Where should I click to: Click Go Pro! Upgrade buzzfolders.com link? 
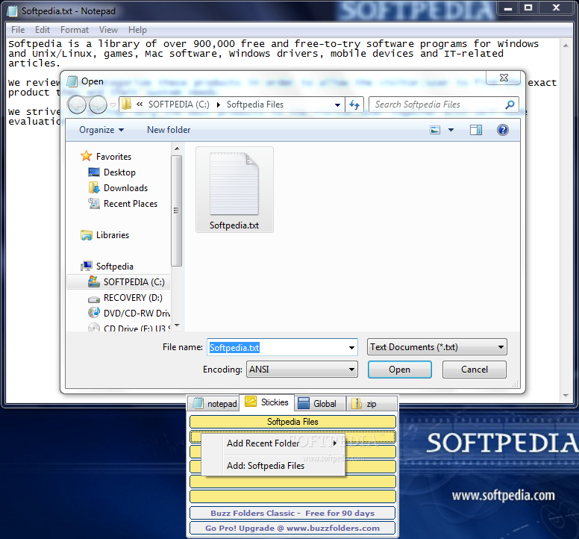coord(292,528)
